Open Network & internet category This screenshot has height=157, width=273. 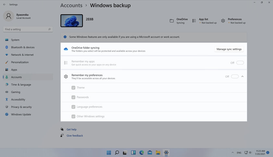coord(28,55)
